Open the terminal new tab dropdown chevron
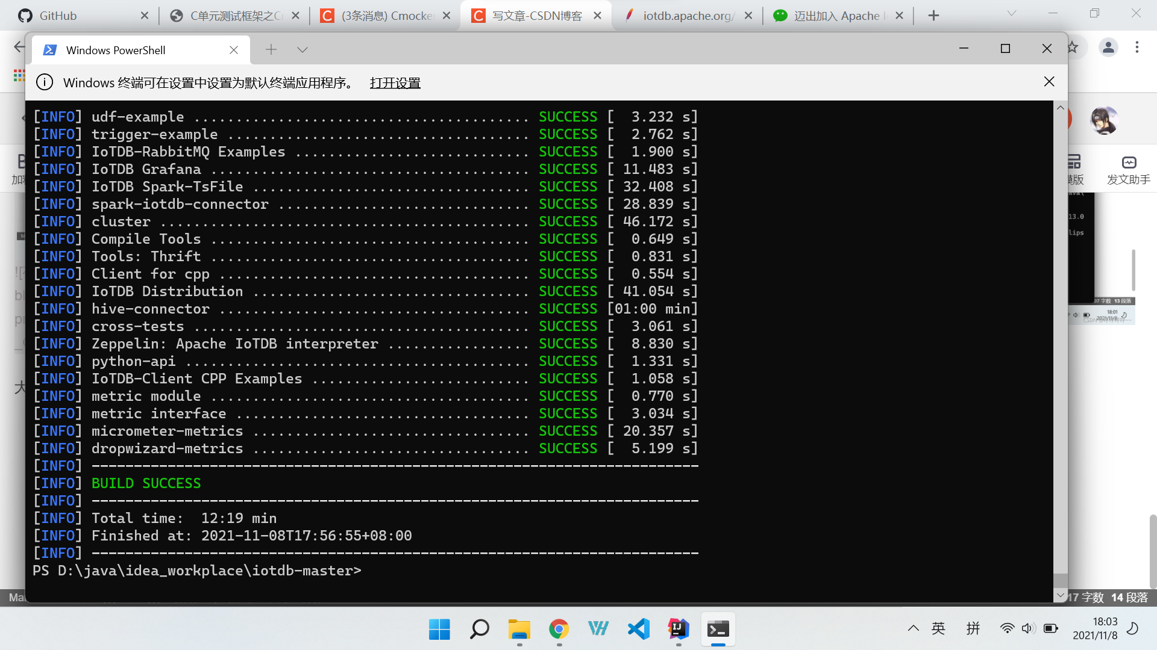Image resolution: width=1157 pixels, height=650 pixels. [x=302, y=49]
